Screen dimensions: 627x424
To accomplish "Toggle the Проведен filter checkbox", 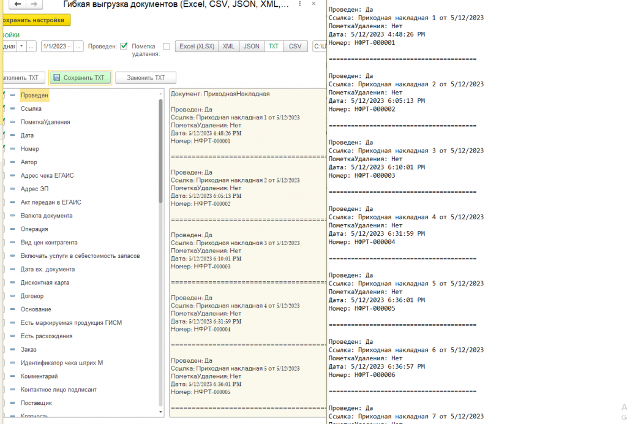I will (124, 46).
